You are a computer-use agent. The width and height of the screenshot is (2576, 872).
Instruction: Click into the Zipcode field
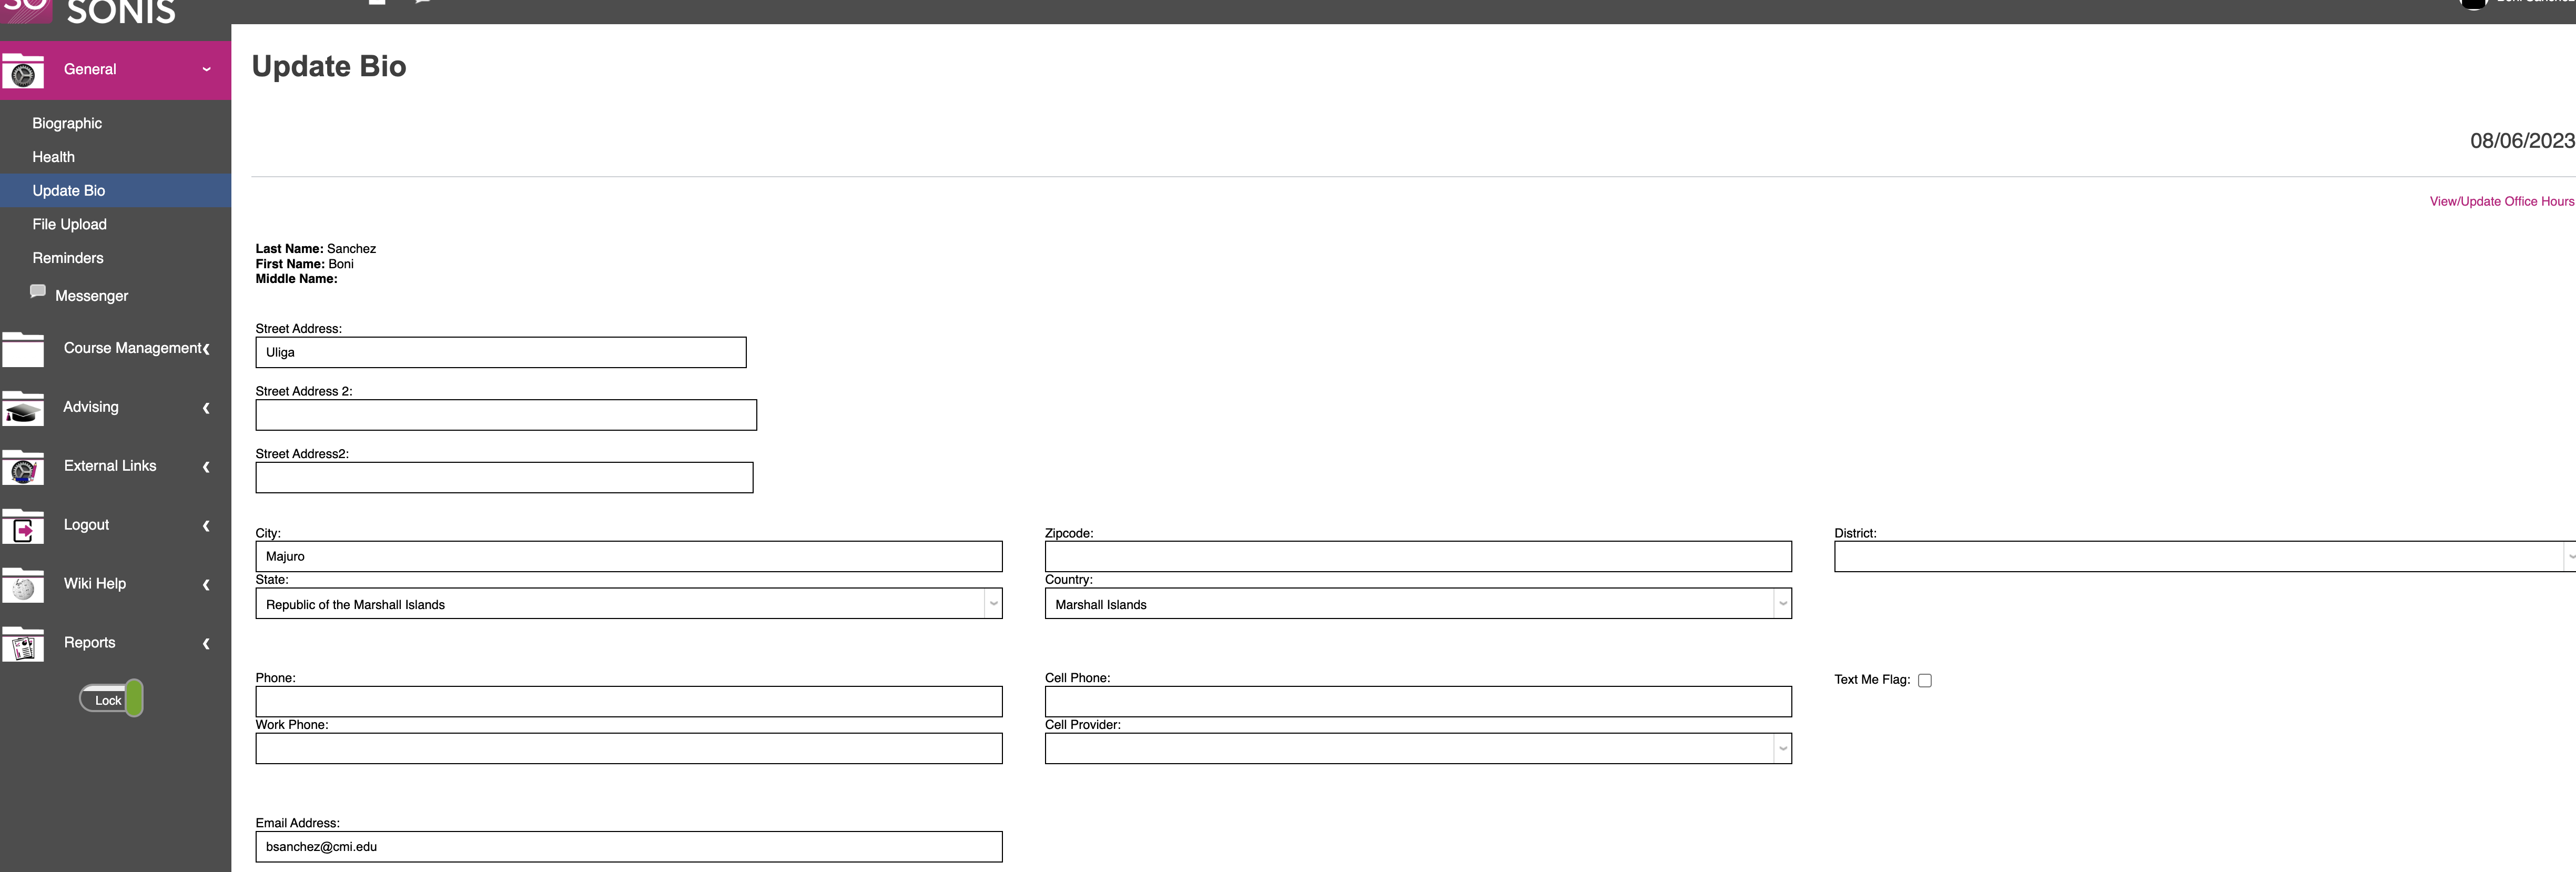tap(1417, 557)
